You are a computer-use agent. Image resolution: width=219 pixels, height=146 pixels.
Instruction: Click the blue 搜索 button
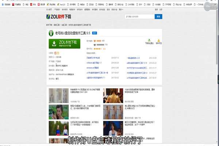158,16
